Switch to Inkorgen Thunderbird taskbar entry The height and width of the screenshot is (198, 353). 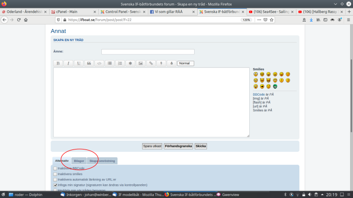coord(86,195)
